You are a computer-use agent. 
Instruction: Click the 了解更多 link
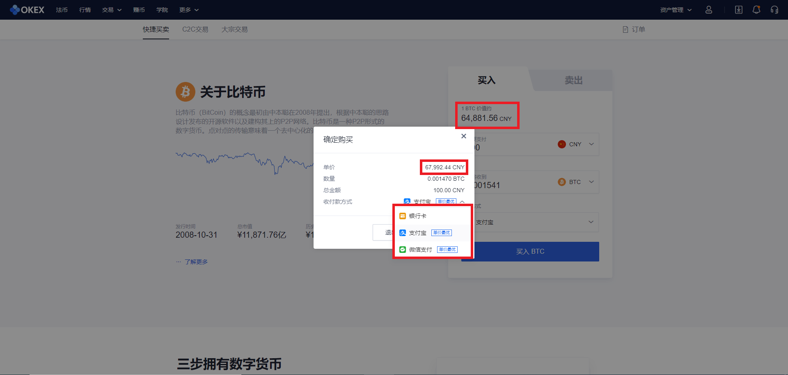coord(196,262)
